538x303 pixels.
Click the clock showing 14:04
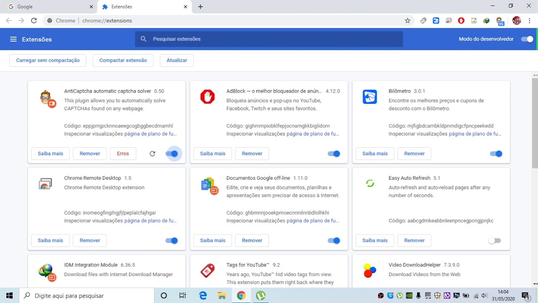503,292
